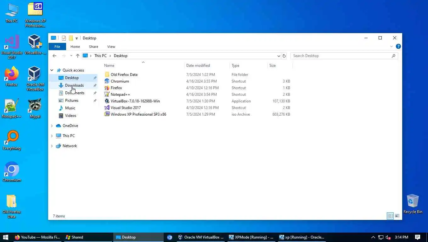
Task: Sort by the Type column header
Action: tap(248, 66)
